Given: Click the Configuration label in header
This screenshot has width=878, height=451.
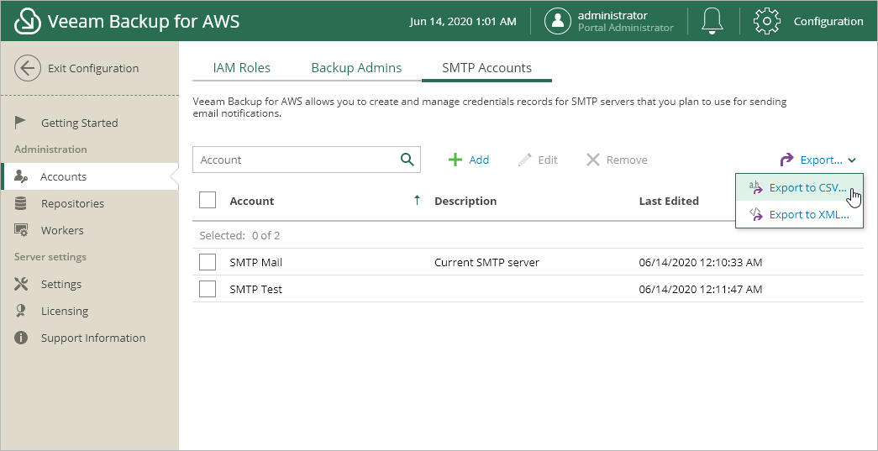Looking at the screenshot, I should click(x=828, y=21).
